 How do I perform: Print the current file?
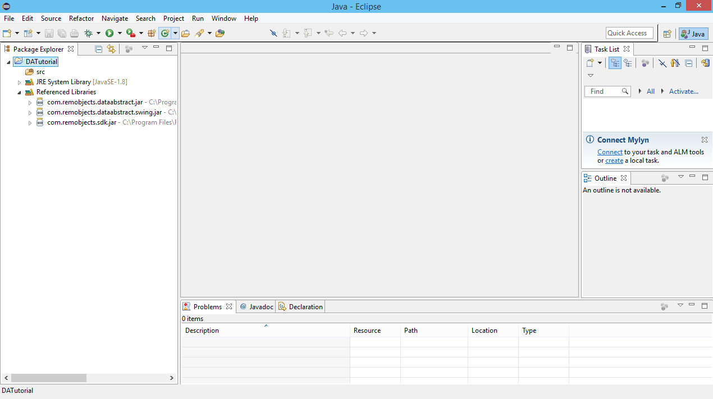tap(74, 33)
